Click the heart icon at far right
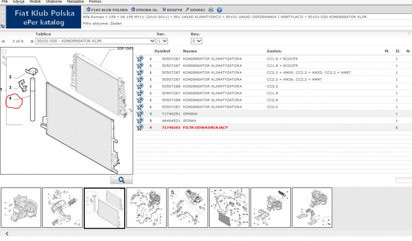The image size is (412, 241). tap(409, 34)
